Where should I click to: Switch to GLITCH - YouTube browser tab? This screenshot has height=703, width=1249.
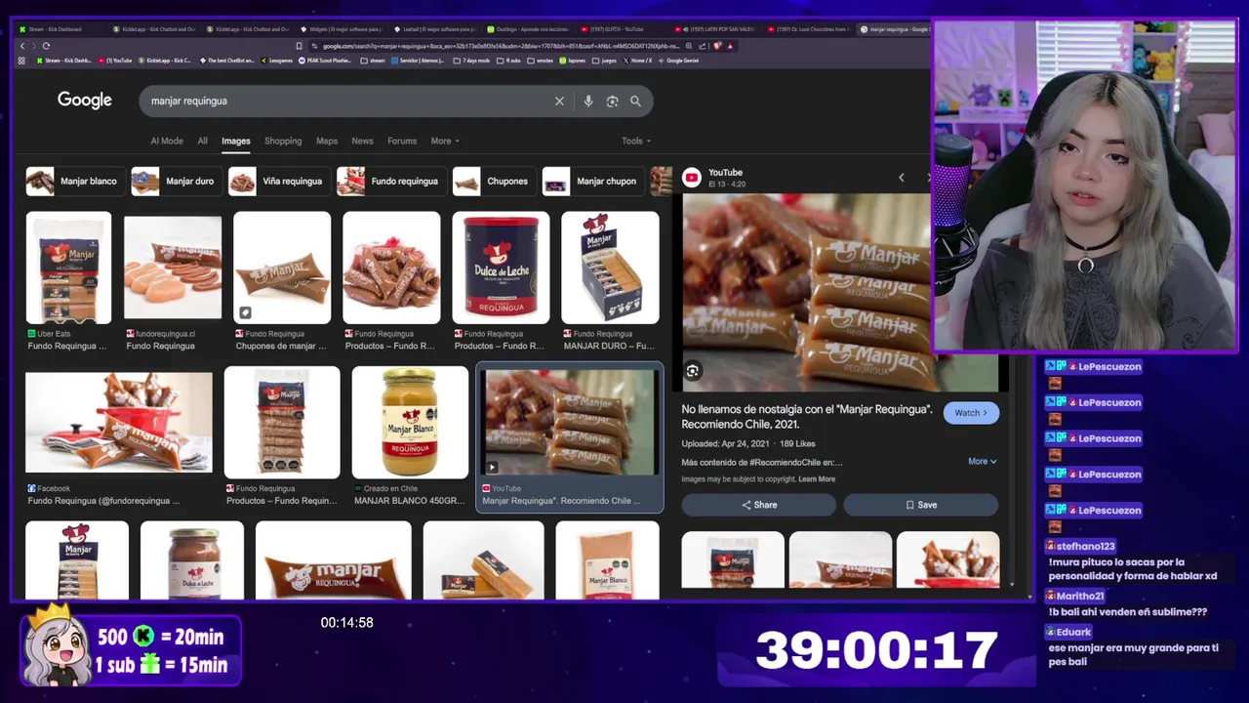621,29
